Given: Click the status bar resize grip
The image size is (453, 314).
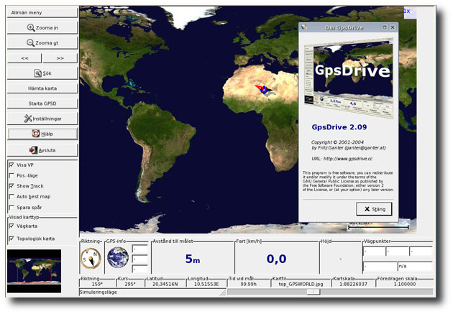Looking at the screenshot, I should coord(223,292).
